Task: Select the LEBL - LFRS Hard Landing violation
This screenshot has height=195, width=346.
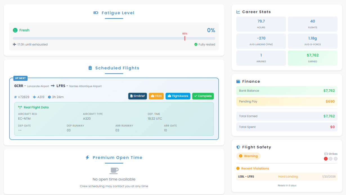Action: [x=287, y=176]
